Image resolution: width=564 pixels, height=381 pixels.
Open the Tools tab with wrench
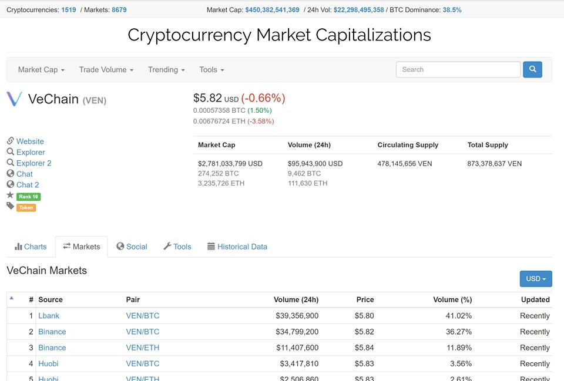pyautogui.click(x=177, y=247)
